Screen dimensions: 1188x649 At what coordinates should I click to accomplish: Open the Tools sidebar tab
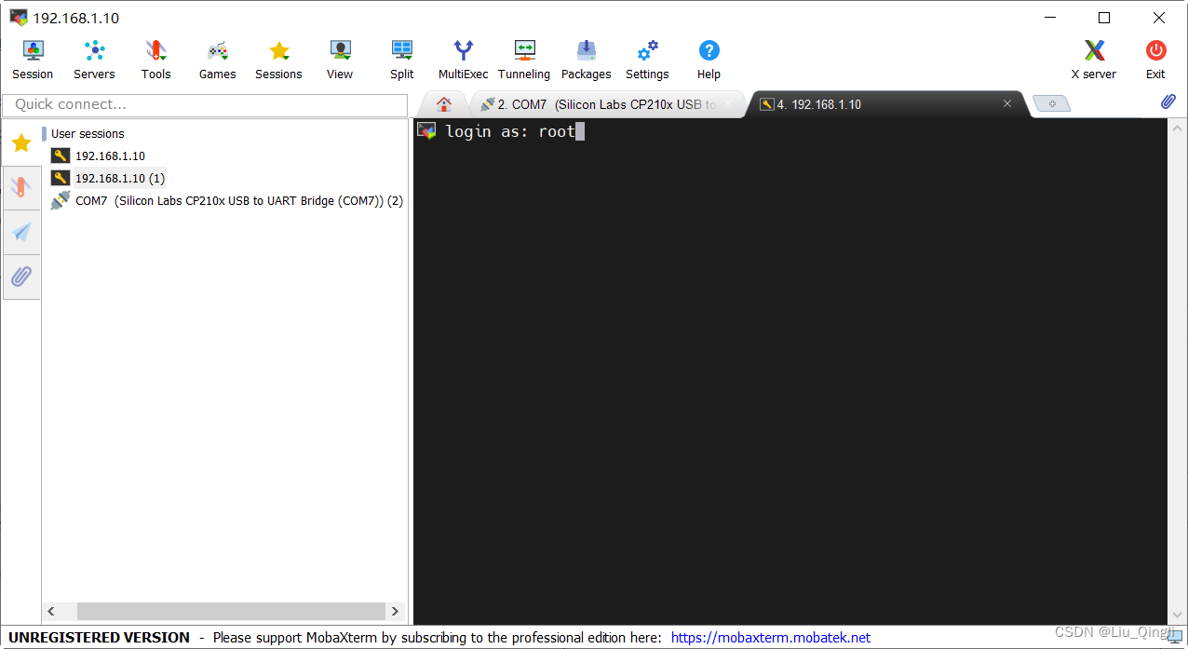point(20,187)
